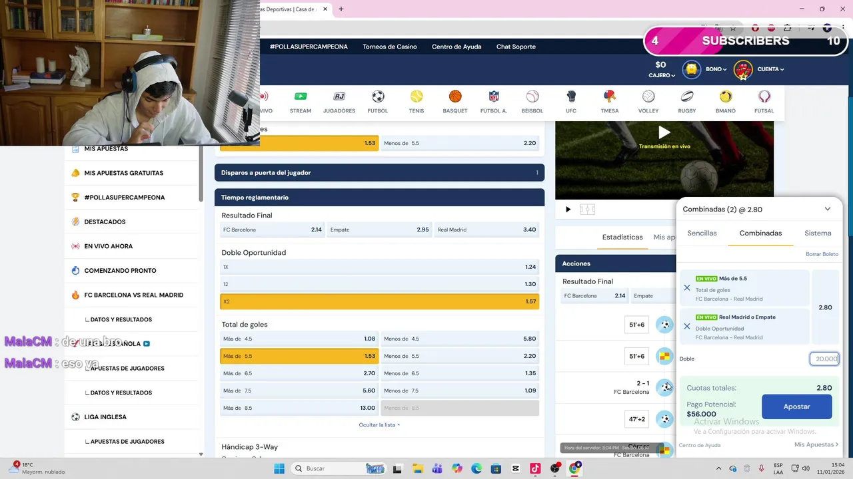Show the pitch field view icon
Screen dimensions: 853x479
pyautogui.click(x=587, y=210)
